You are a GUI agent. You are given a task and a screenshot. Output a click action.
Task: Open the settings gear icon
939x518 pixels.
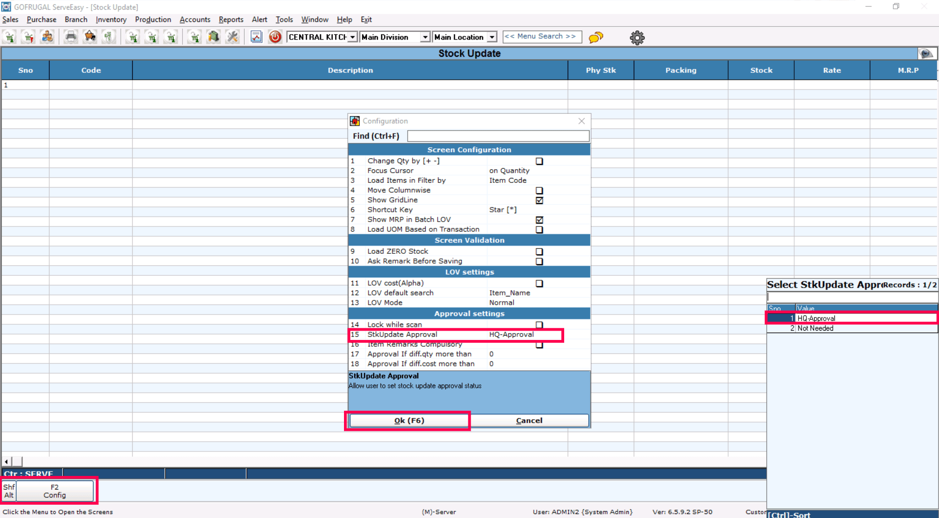pos(637,38)
